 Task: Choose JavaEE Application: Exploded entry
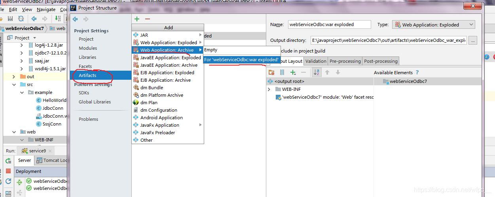(168, 58)
